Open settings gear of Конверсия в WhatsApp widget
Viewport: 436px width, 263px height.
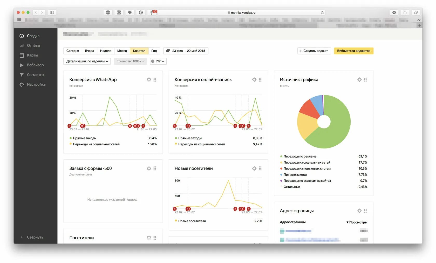pyautogui.click(x=149, y=80)
